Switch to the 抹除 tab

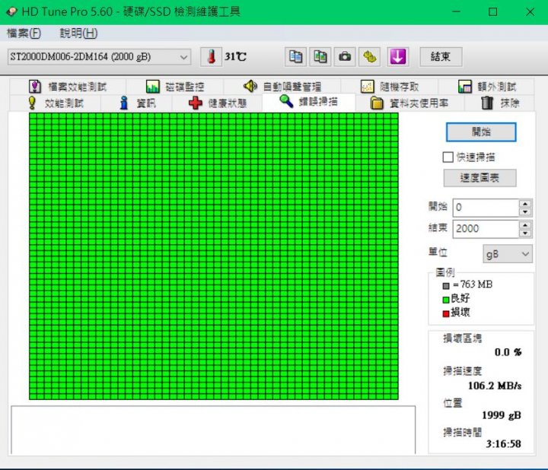point(500,103)
